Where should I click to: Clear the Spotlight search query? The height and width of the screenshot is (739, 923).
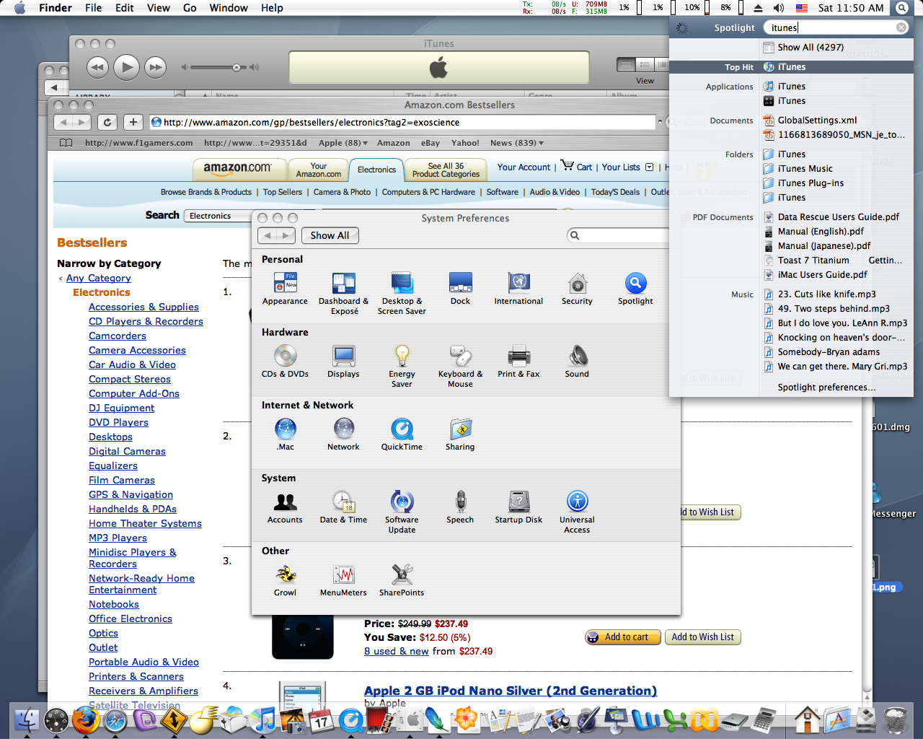pyautogui.click(x=901, y=27)
